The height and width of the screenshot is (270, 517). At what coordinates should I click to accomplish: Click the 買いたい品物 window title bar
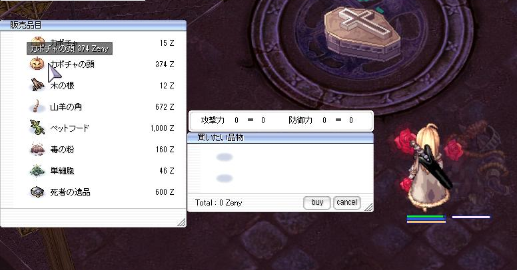tap(280, 137)
